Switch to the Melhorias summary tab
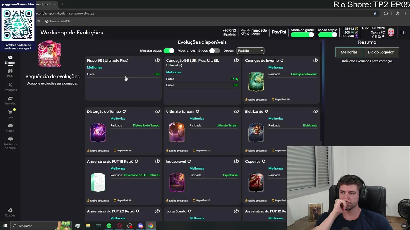410x230 pixels. coord(349,52)
